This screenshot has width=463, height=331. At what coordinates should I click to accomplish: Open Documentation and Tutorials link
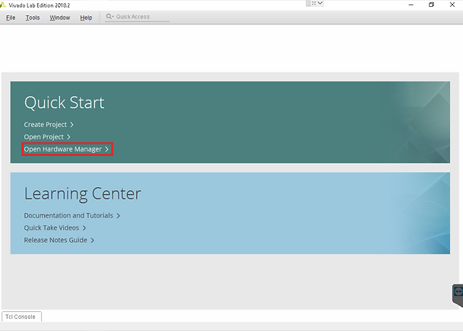pos(71,216)
